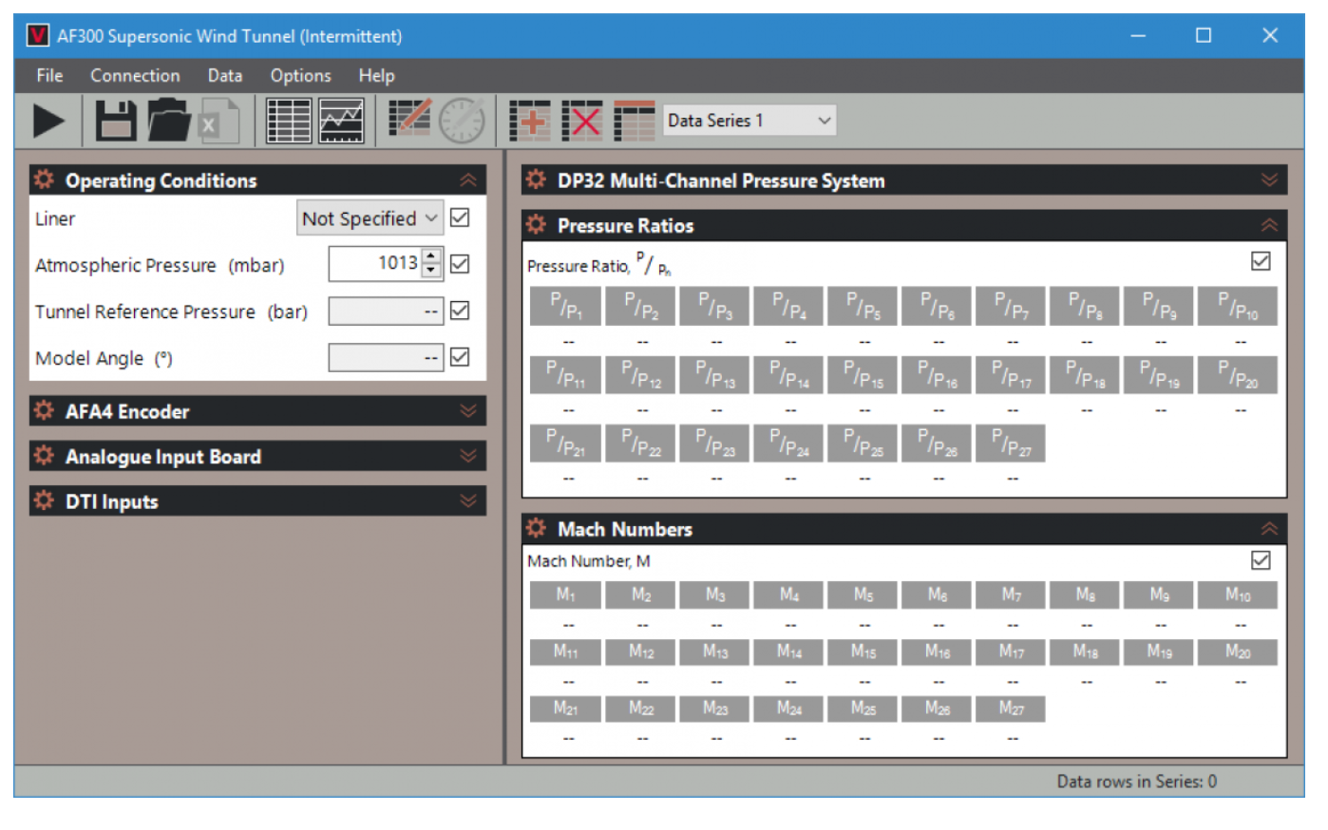Toggle the Mach Number M checkbox

click(x=1262, y=560)
